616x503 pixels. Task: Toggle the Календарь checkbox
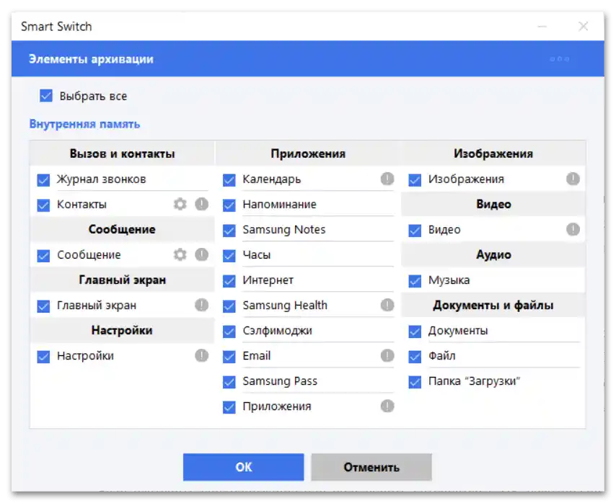tap(229, 180)
